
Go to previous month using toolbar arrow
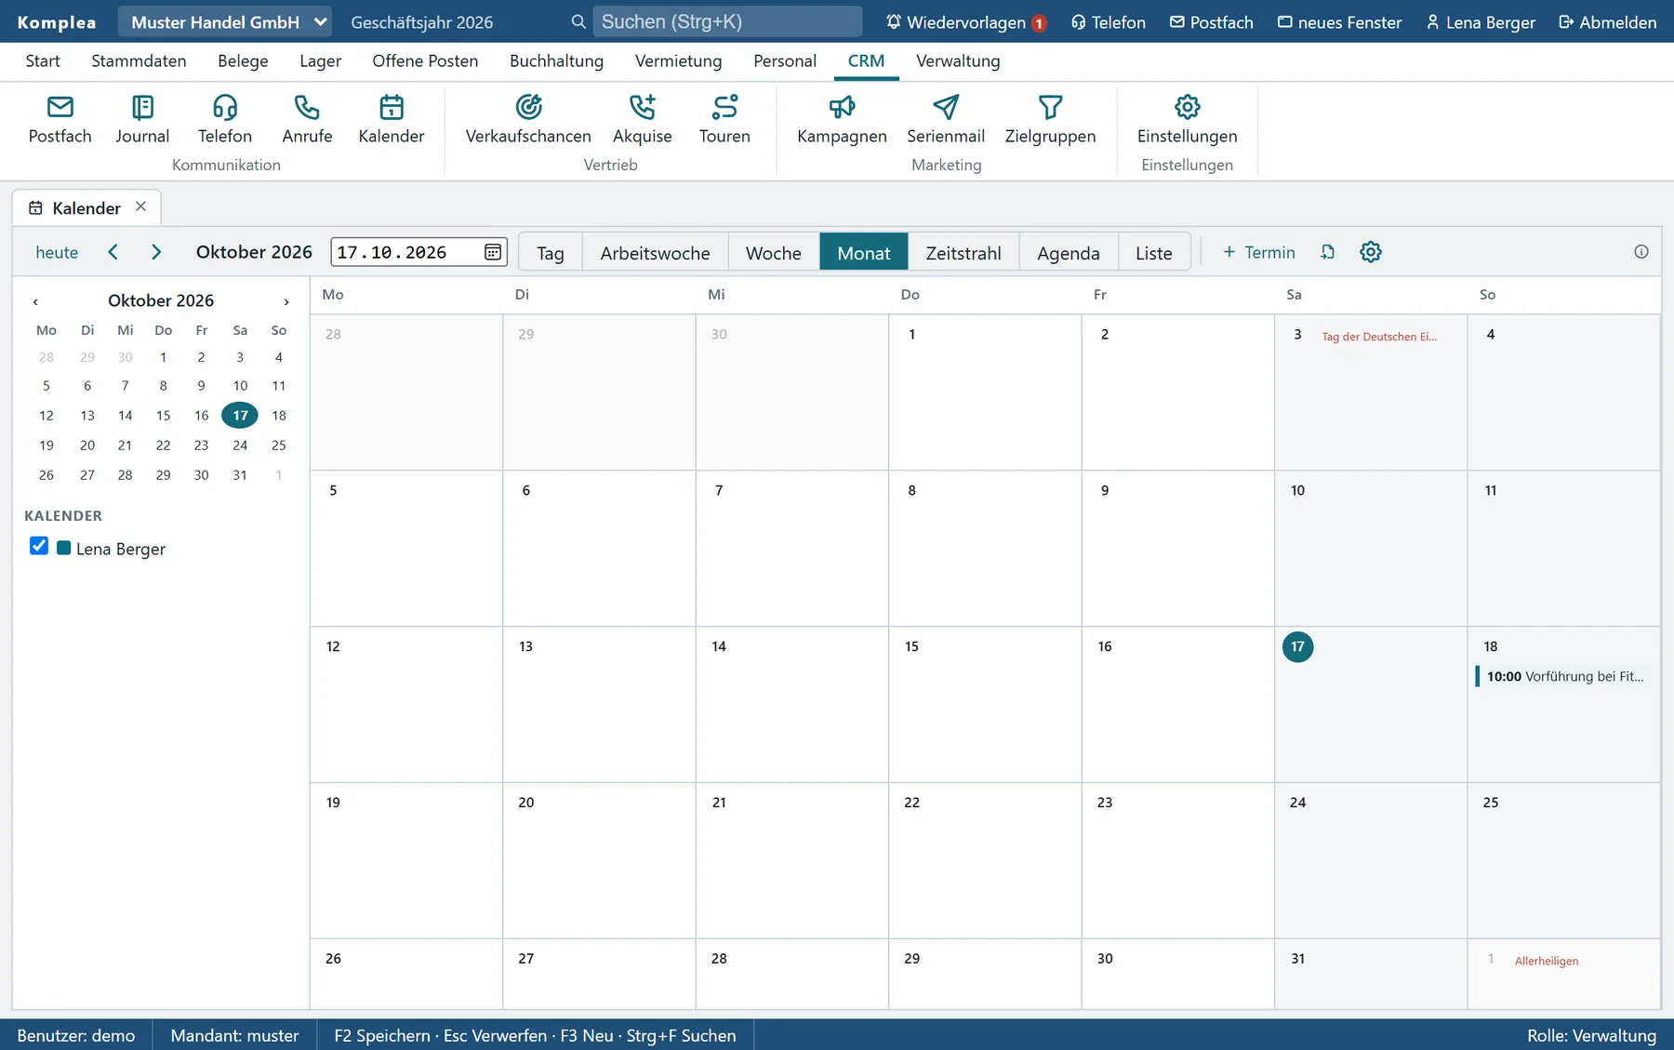click(x=113, y=252)
